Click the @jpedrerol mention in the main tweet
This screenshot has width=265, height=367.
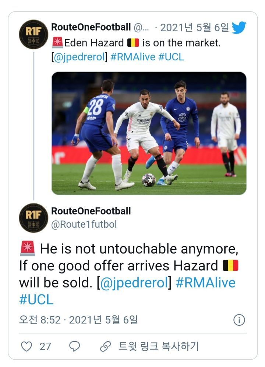(133, 283)
